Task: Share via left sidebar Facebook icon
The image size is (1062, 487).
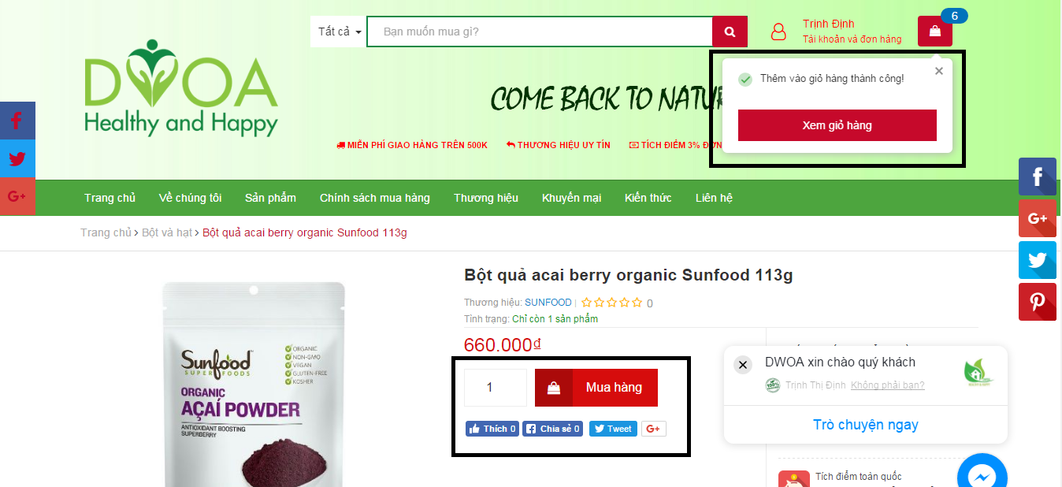Action: 17,121
